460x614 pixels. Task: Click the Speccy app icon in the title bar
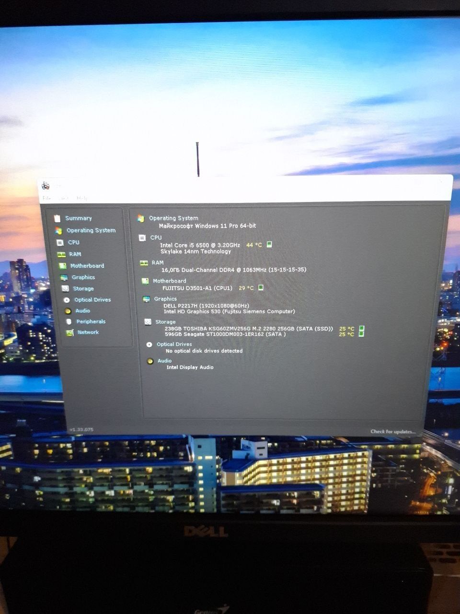pyautogui.click(x=46, y=186)
